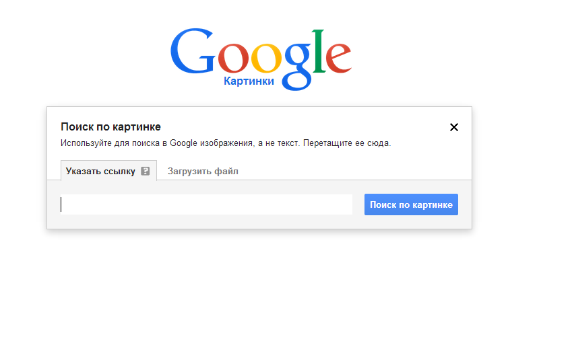Switch to the "Загрузить файл" tab
572x337 pixels.
coord(203,172)
